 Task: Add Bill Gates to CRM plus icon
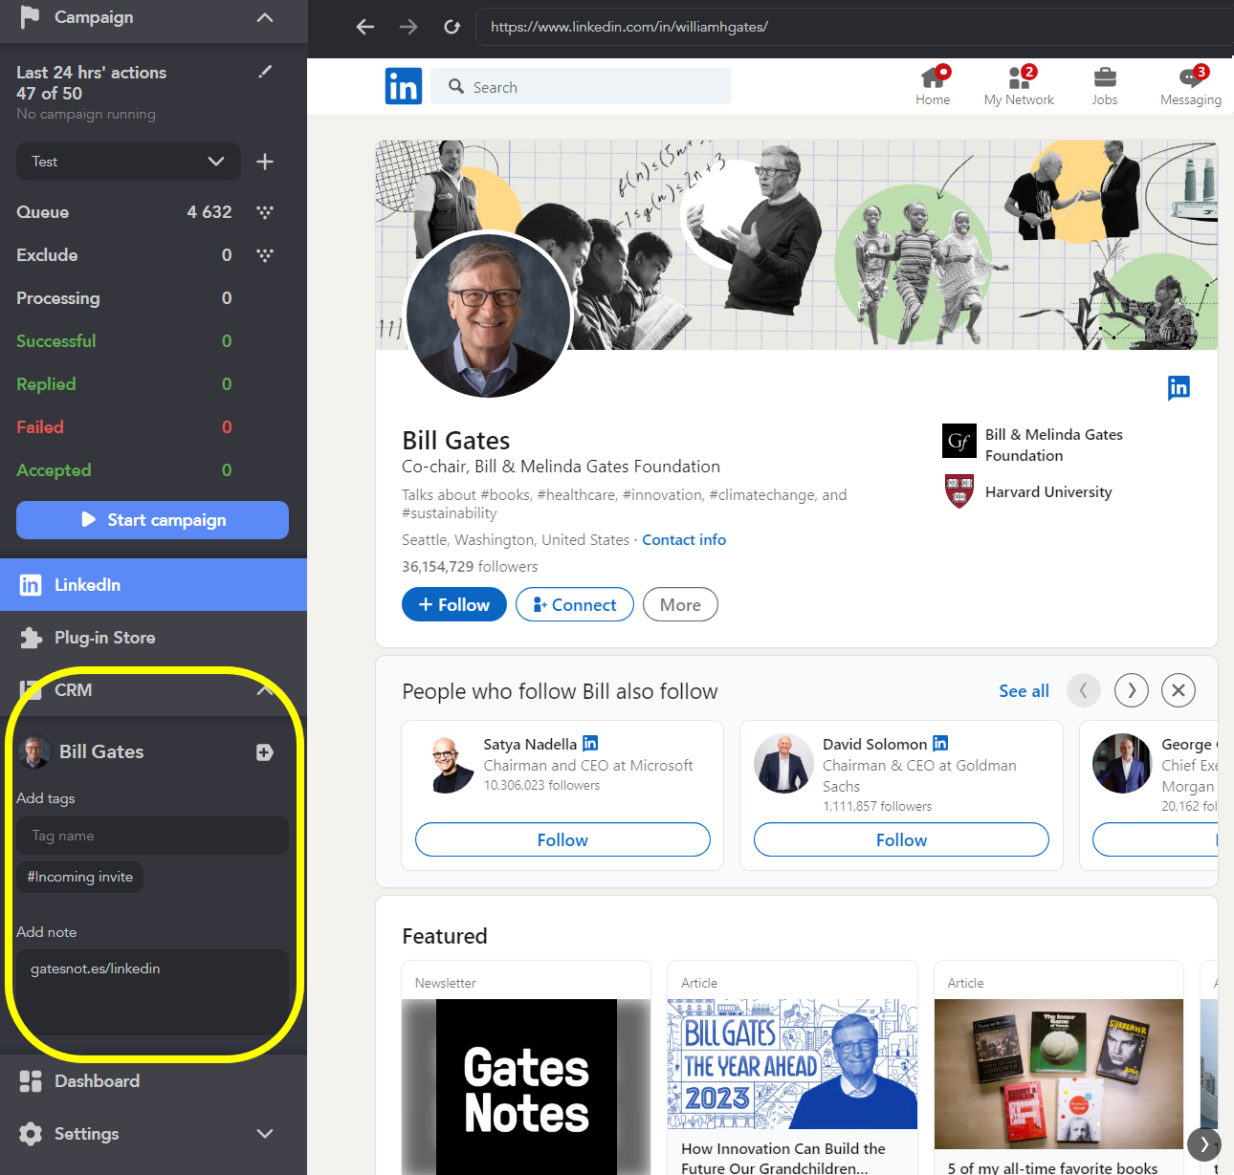click(265, 752)
